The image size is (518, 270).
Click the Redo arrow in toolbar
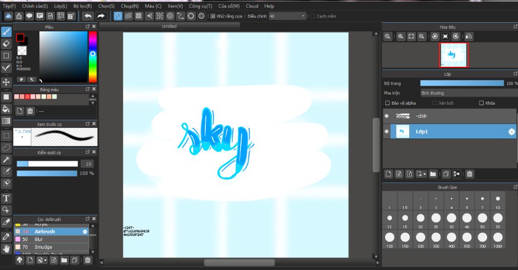tap(101, 16)
